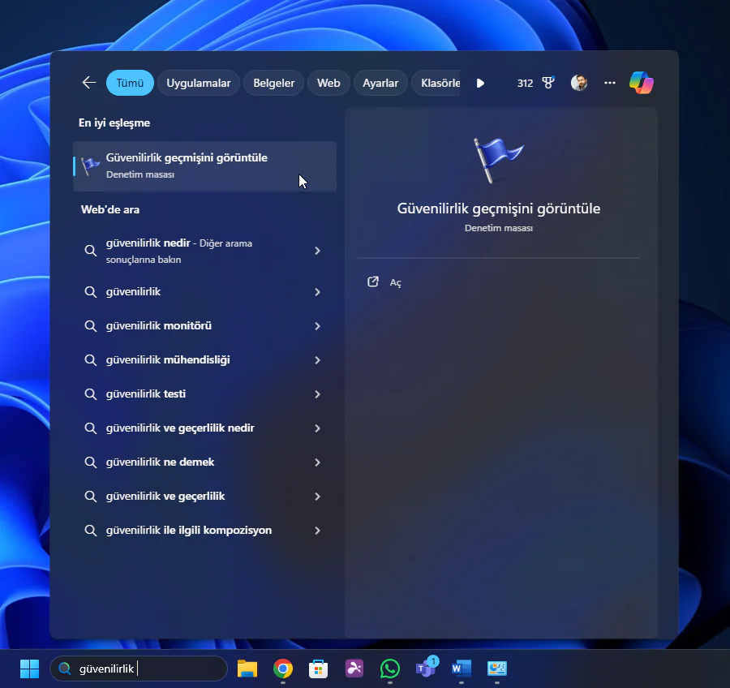Open Microsoft Word from the taskbar
The width and height of the screenshot is (730, 688).
(461, 668)
